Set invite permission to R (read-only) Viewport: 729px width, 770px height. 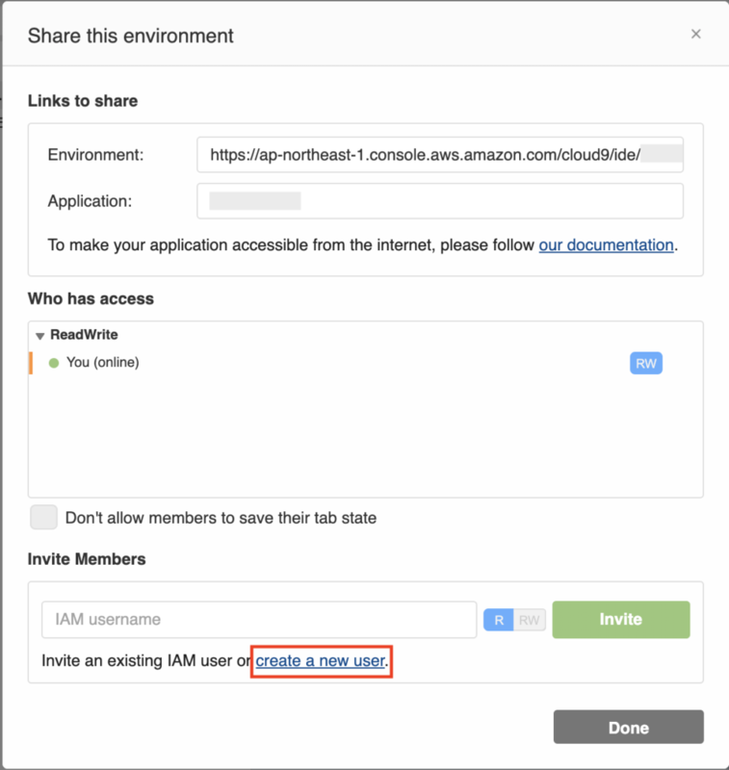point(498,621)
